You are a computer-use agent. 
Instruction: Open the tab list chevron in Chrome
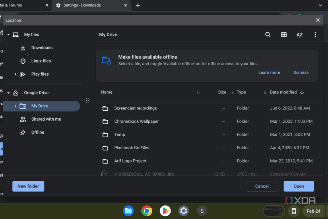coord(320,5)
